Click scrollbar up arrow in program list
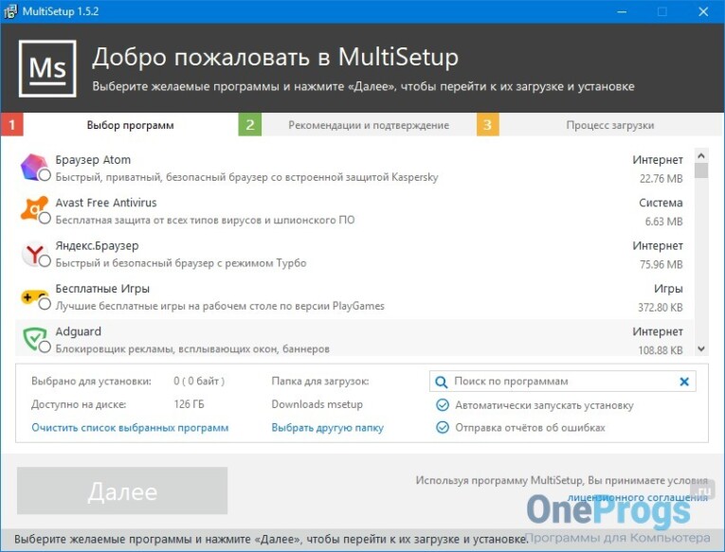Viewport: 725px width, 552px height. [x=701, y=155]
